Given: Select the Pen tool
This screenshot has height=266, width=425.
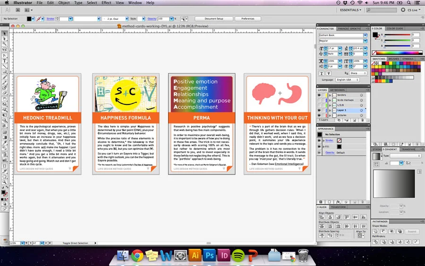Looking at the screenshot, I should pos(4,55).
